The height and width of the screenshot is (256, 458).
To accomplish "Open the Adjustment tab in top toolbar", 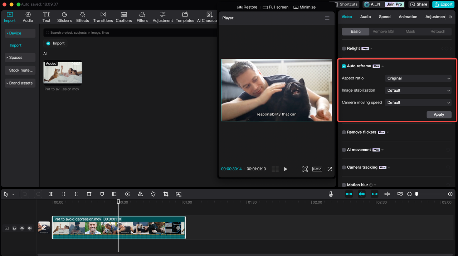I will point(162,17).
